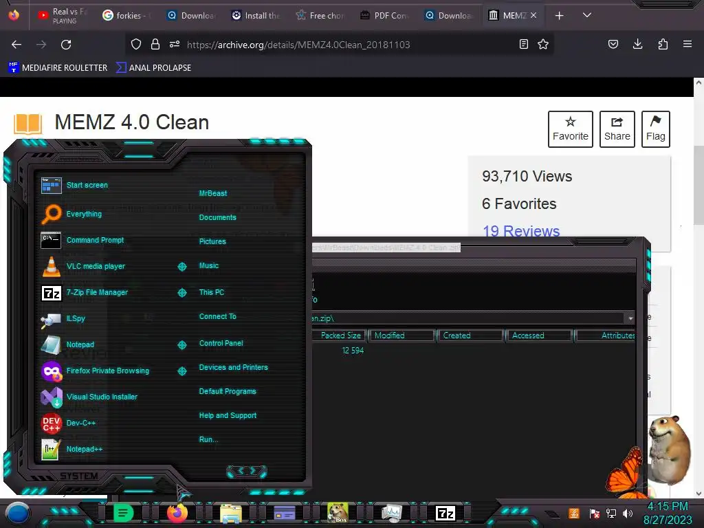Share the MEMZ 4.0 Clean item
Image resolution: width=704 pixels, height=528 pixels.
[x=617, y=129]
